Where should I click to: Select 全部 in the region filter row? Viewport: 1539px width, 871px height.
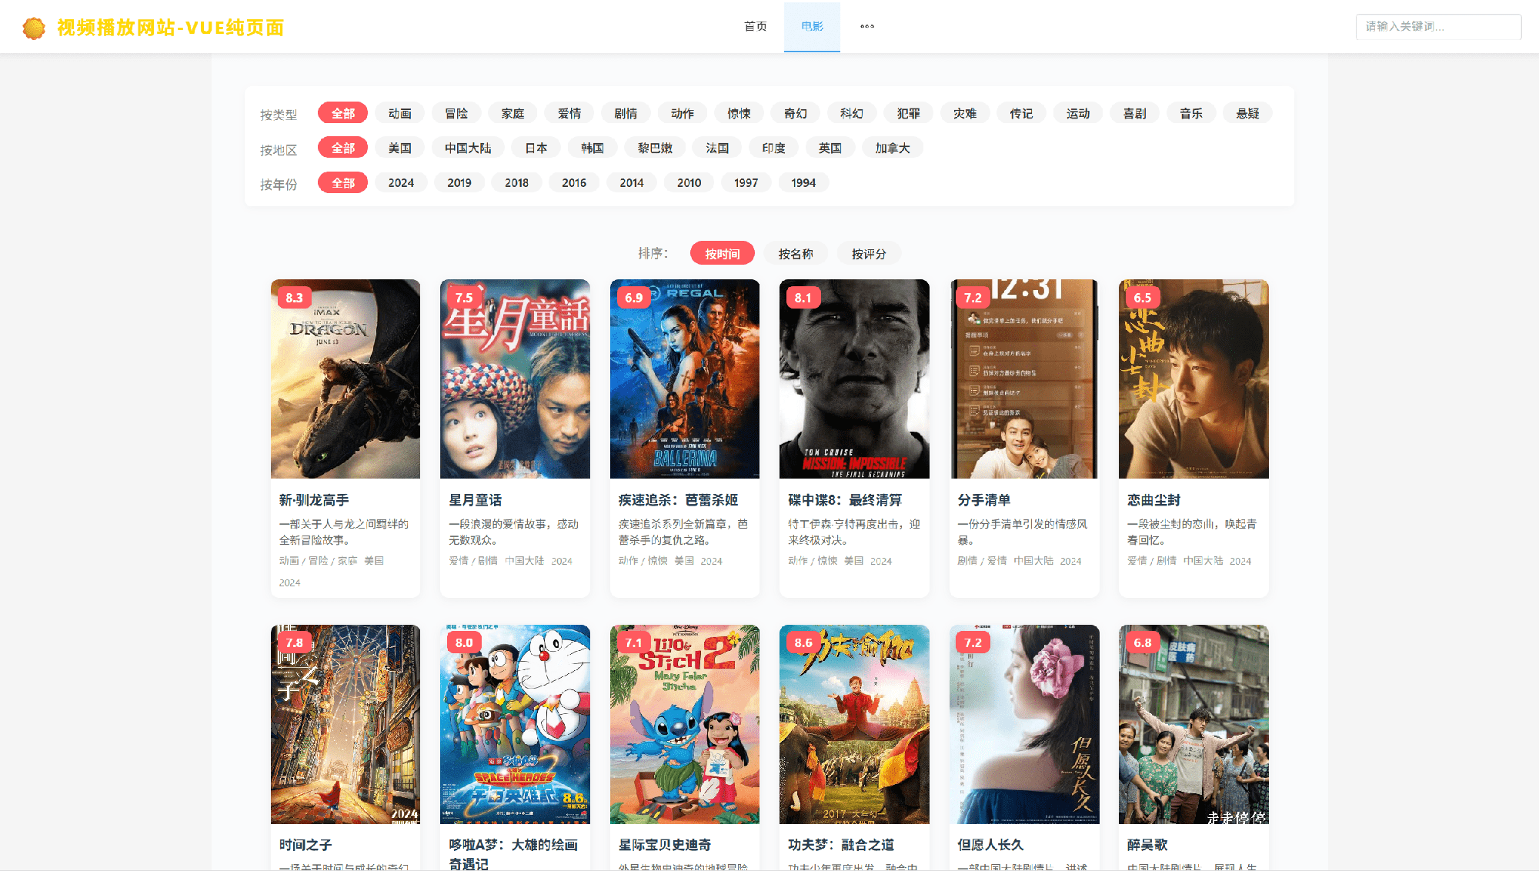pos(343,148)
